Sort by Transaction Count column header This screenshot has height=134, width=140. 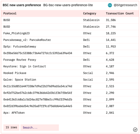coord(120,13)
